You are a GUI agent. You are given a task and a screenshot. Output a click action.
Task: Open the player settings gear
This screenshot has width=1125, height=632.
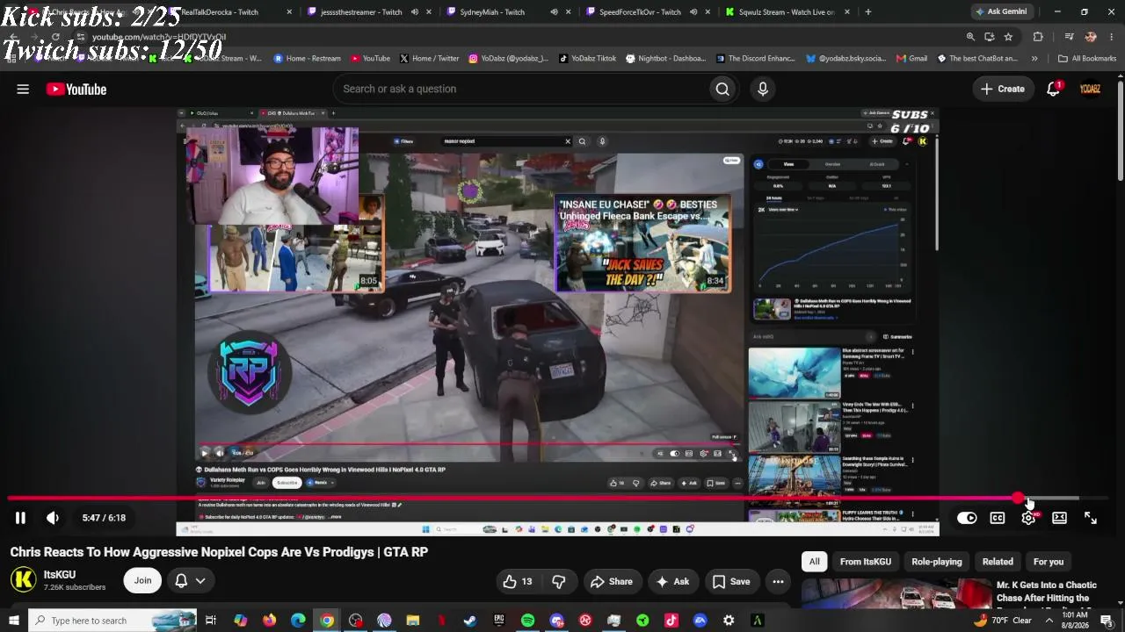point(1028,518)
